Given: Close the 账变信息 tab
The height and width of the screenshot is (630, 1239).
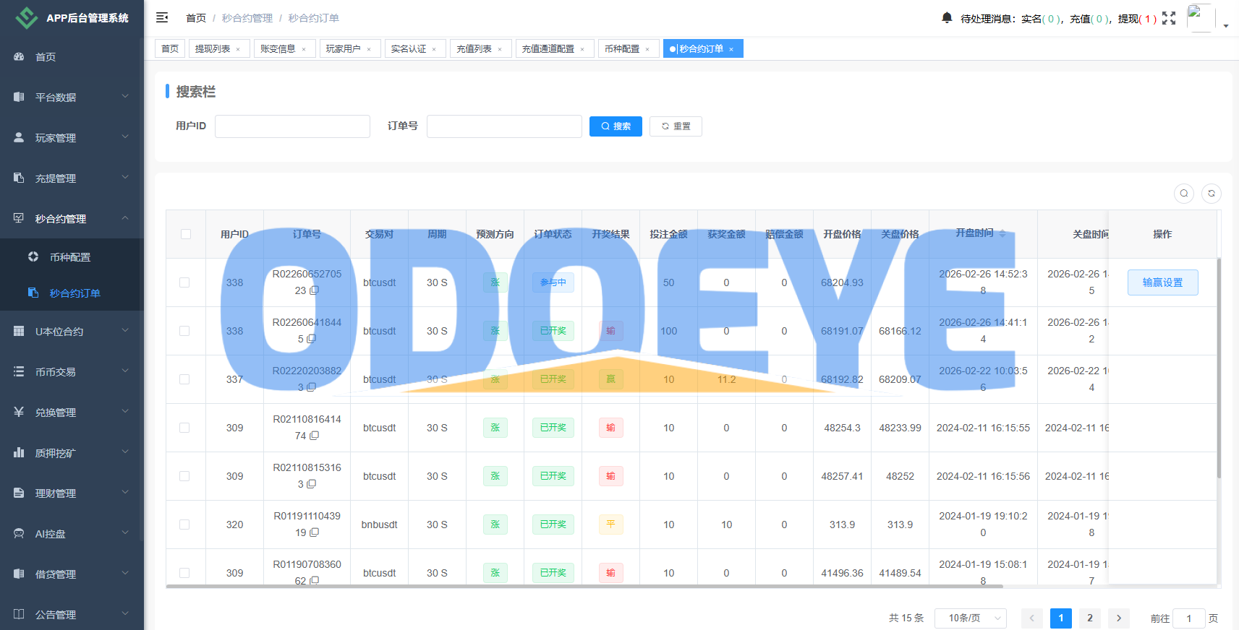Looking at the screenshot, I should [304, 49].
